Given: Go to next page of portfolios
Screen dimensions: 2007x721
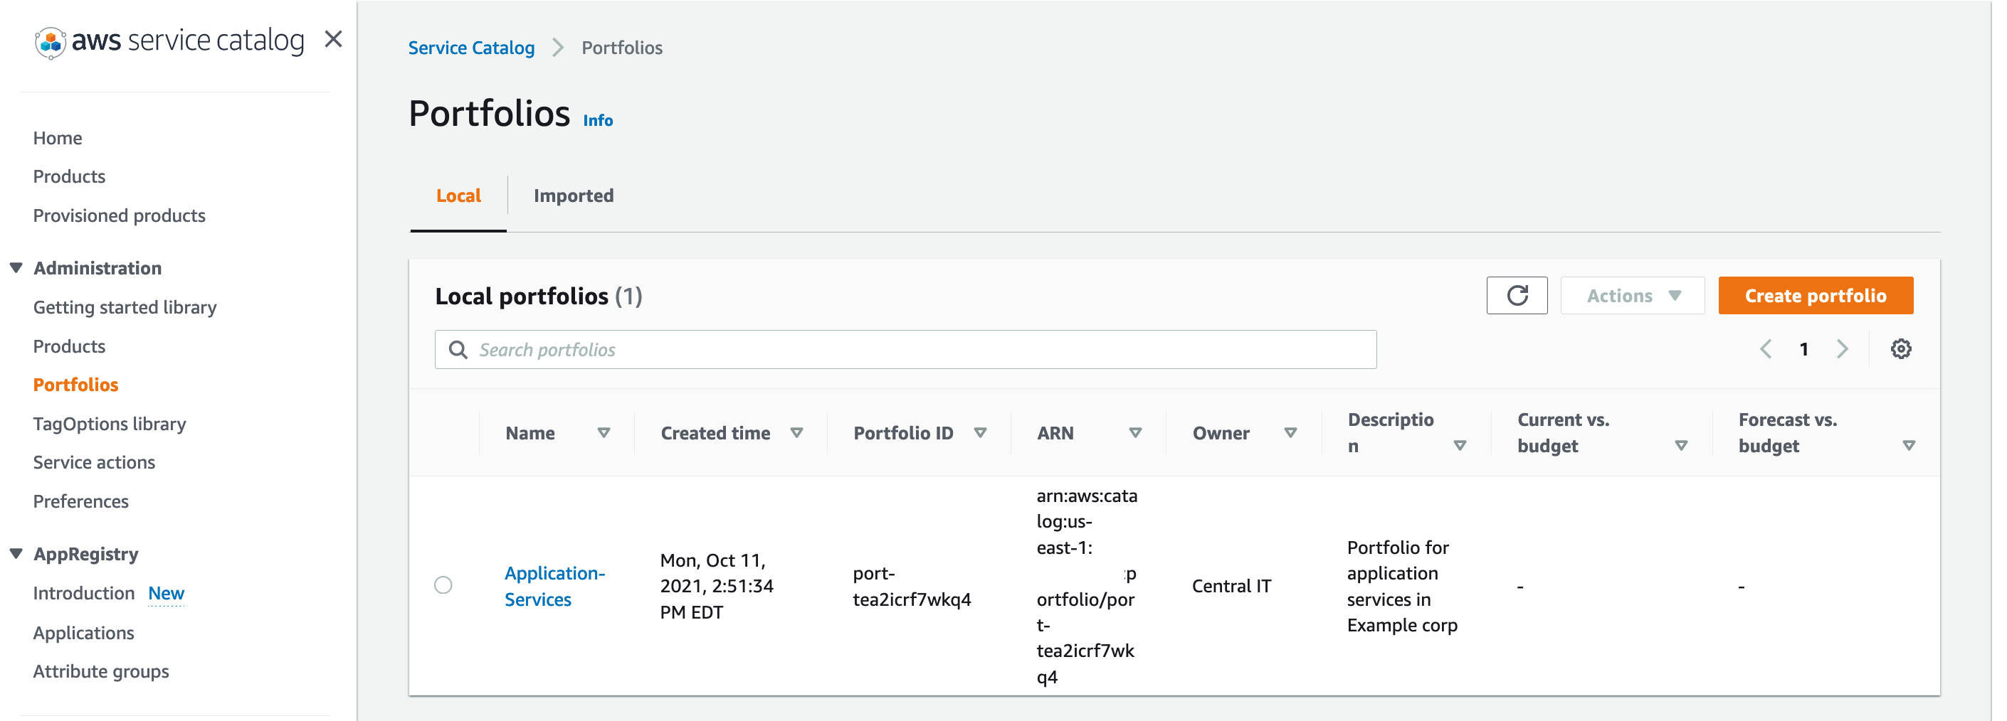Looking at the screenshot, I should click(x=1842, y=349).
